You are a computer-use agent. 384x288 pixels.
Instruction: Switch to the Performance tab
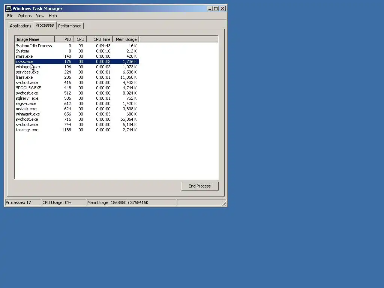69,26
